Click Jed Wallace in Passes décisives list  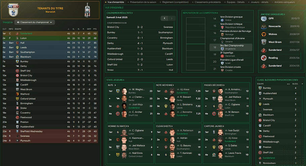click(235, 97)
